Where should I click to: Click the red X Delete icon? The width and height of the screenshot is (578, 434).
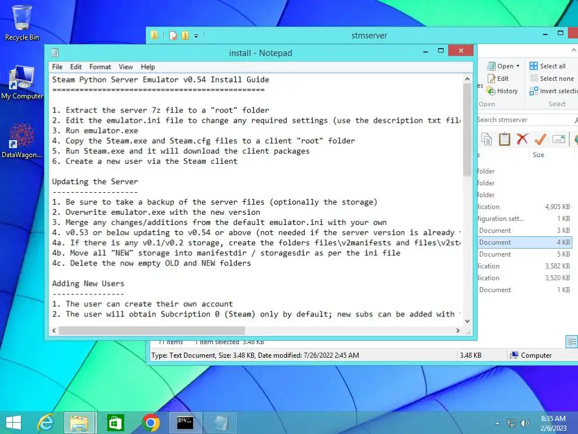(x=522, y=139)
